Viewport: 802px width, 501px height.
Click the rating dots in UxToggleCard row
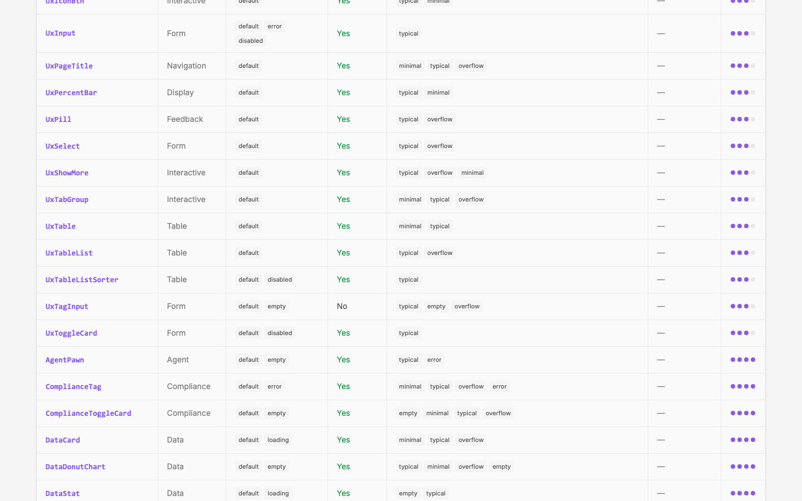coord(743,333)
